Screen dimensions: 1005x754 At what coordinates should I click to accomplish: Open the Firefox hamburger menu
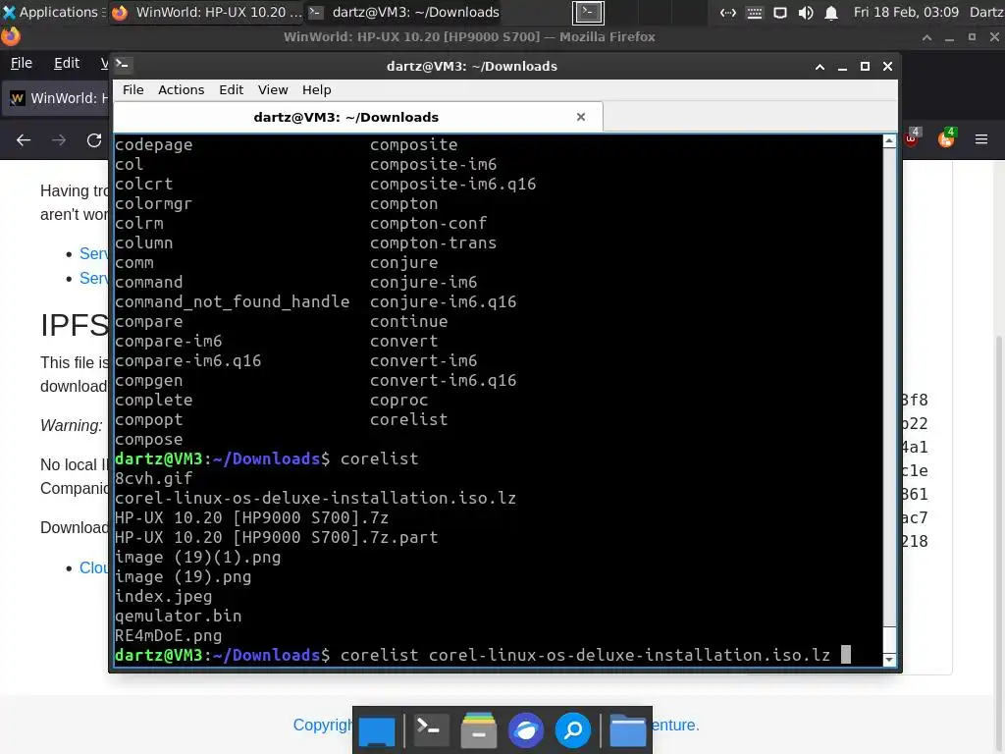[x=981, y=139]
